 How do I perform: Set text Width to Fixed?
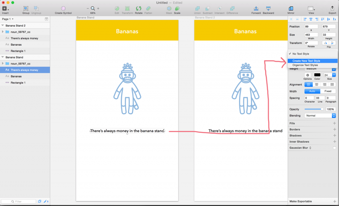click(328, 91)
